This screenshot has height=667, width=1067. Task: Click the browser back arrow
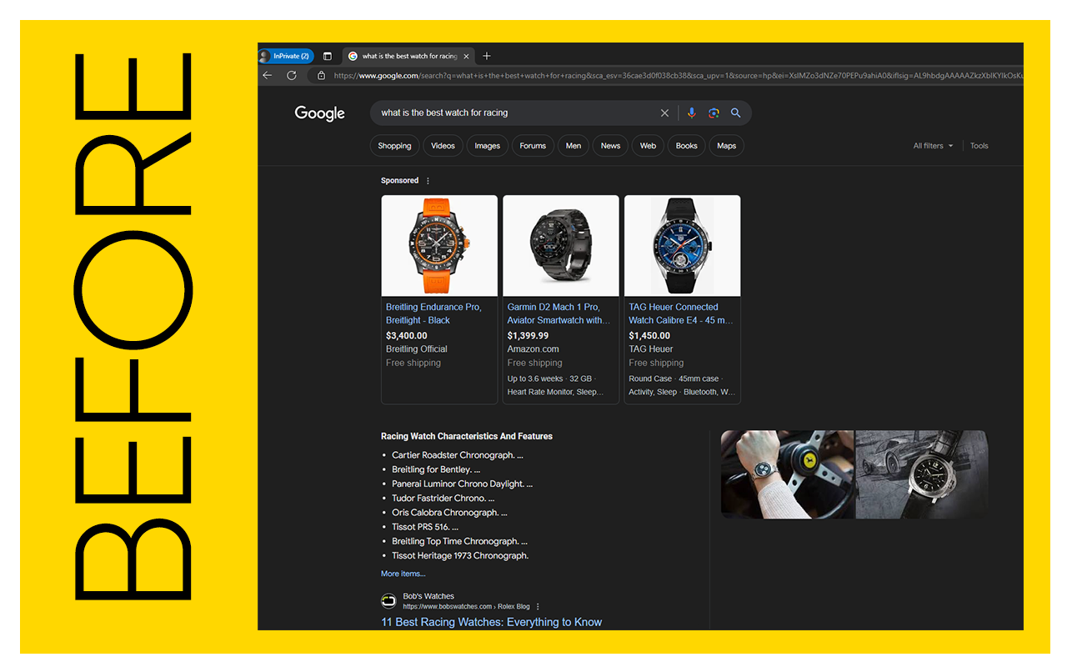[x=267, y=75]
